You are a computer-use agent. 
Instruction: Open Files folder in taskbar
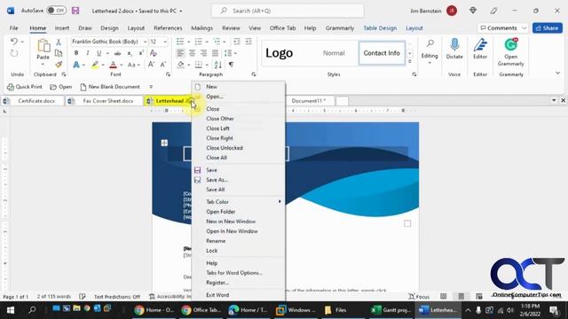tap(335, 310)
